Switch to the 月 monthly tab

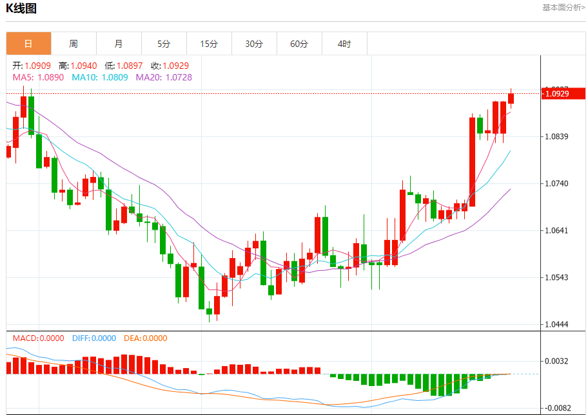(119, 44)
